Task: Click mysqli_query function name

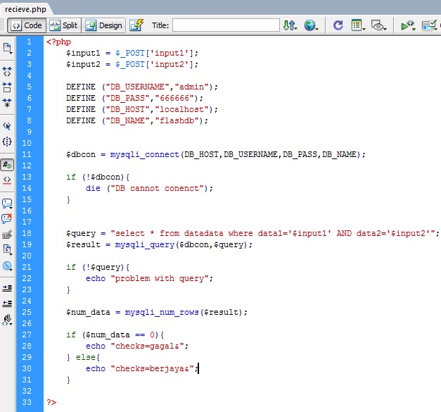Action: click(145, 244)
